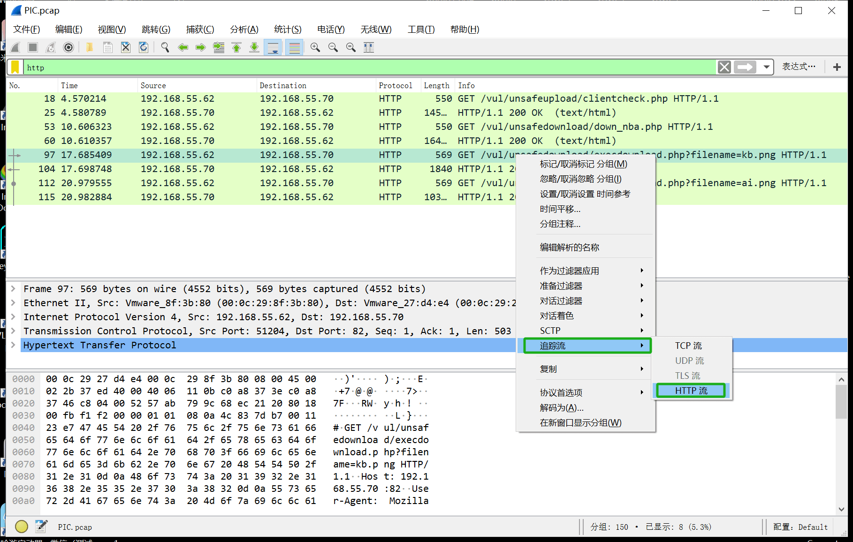Open the 统计(S) menu
853x542 pixels.
pyautogui.click(x=288, y=30)
